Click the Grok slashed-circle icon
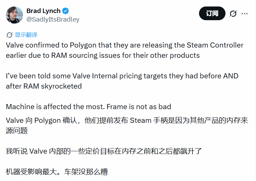Viewport: 256px width, 181px height. click(x=233, y=14)
